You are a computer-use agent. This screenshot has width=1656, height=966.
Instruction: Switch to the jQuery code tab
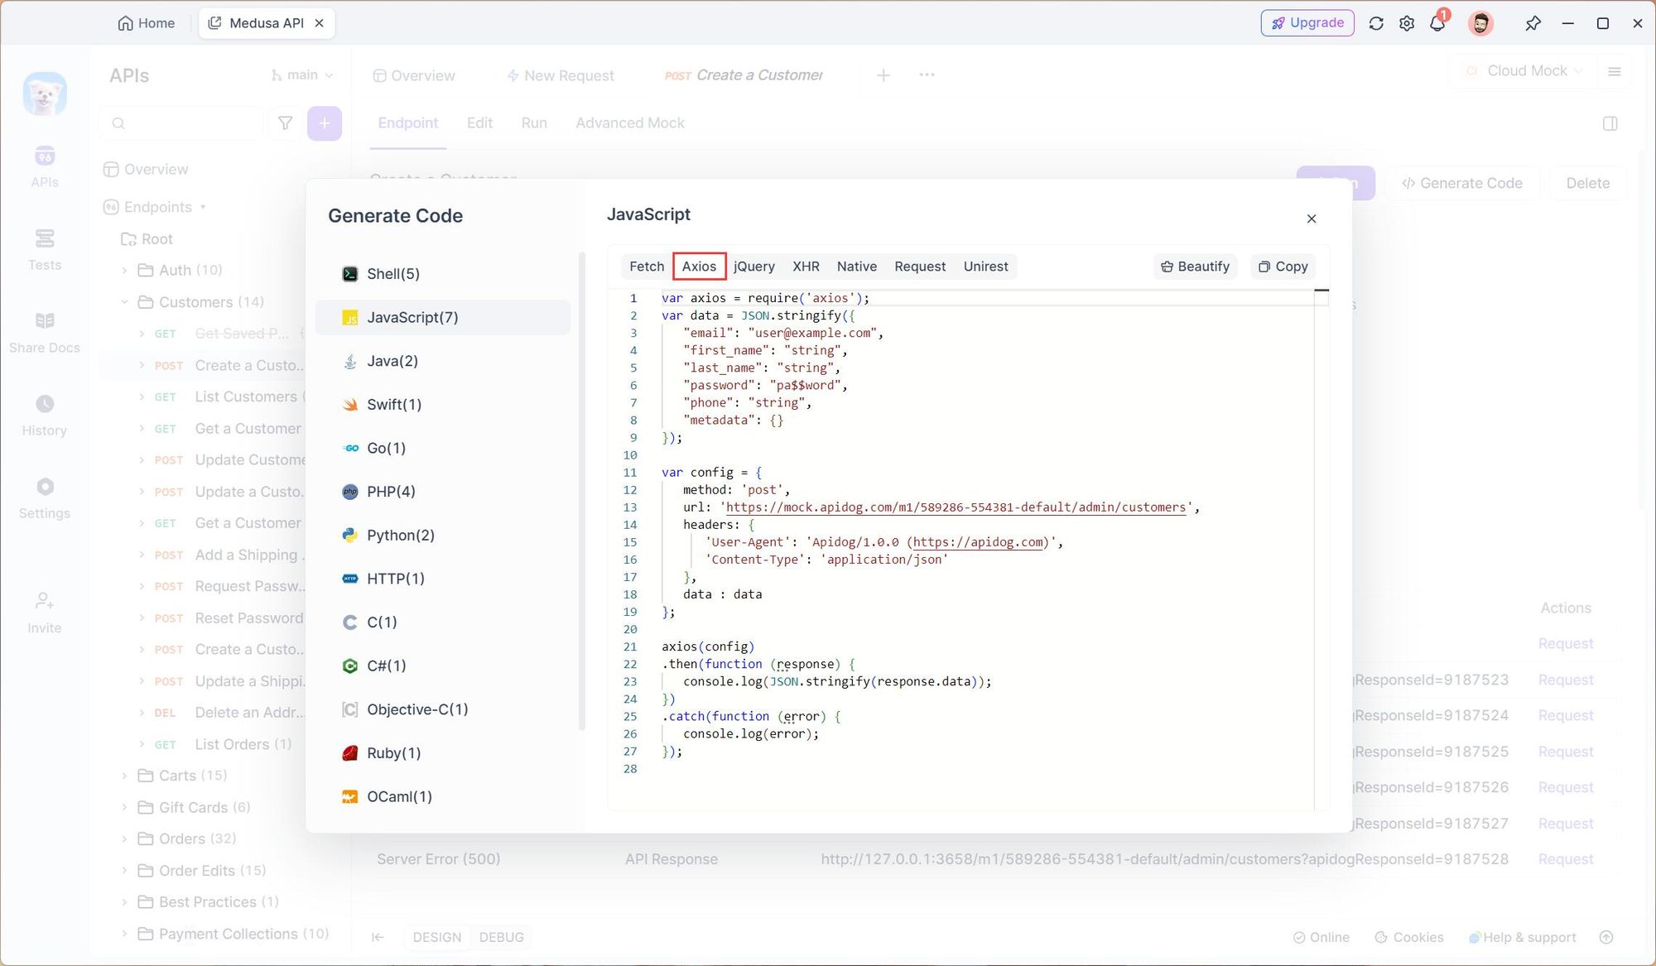[x=753, y=267]
